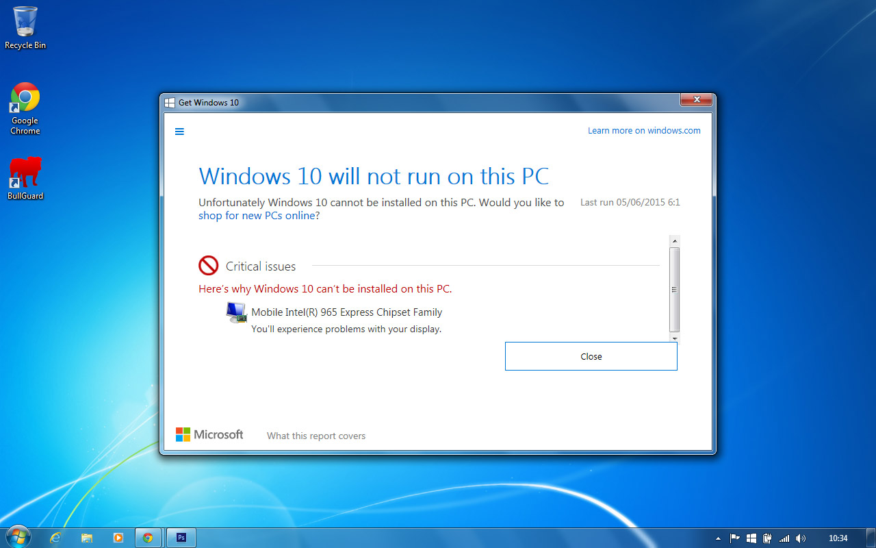Click the power battery tray icon
Viewport: 876px width, 548px height.
(768, 538)
